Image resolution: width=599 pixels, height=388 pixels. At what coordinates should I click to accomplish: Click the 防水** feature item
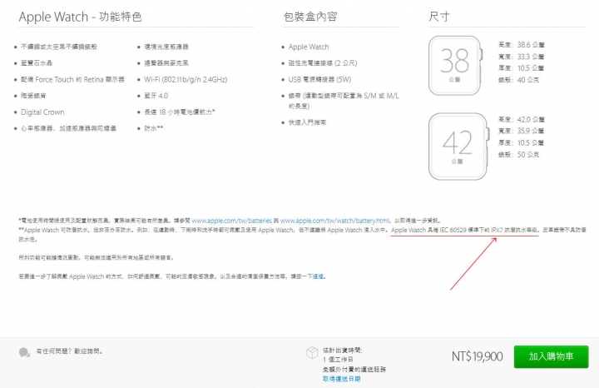click(154, 128)
